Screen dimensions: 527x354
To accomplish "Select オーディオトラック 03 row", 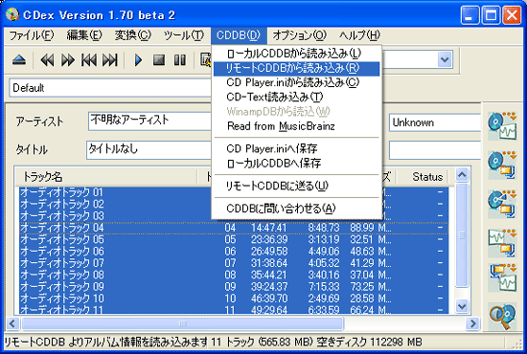I will click(114, 216).
